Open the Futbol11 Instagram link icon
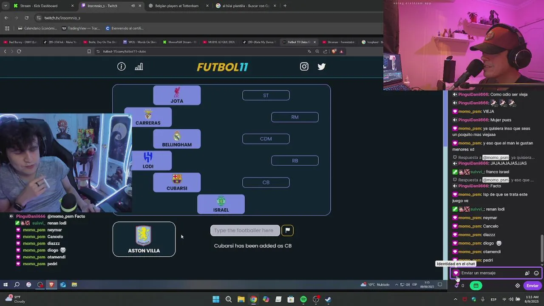The width and height of the screenshot is (544, 306). point(304,66)
